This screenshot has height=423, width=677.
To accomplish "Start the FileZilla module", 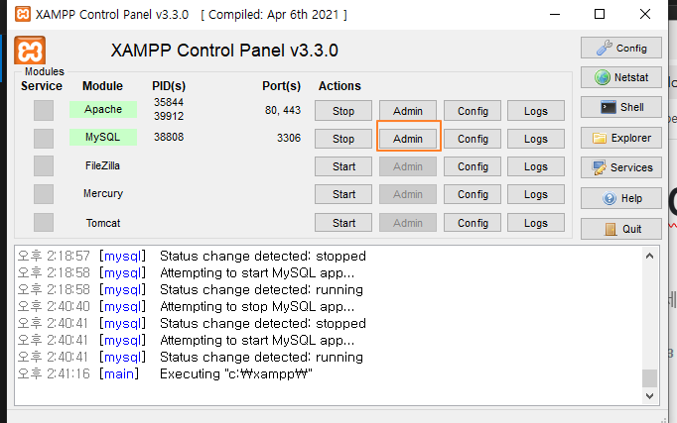I will point(343,166).
